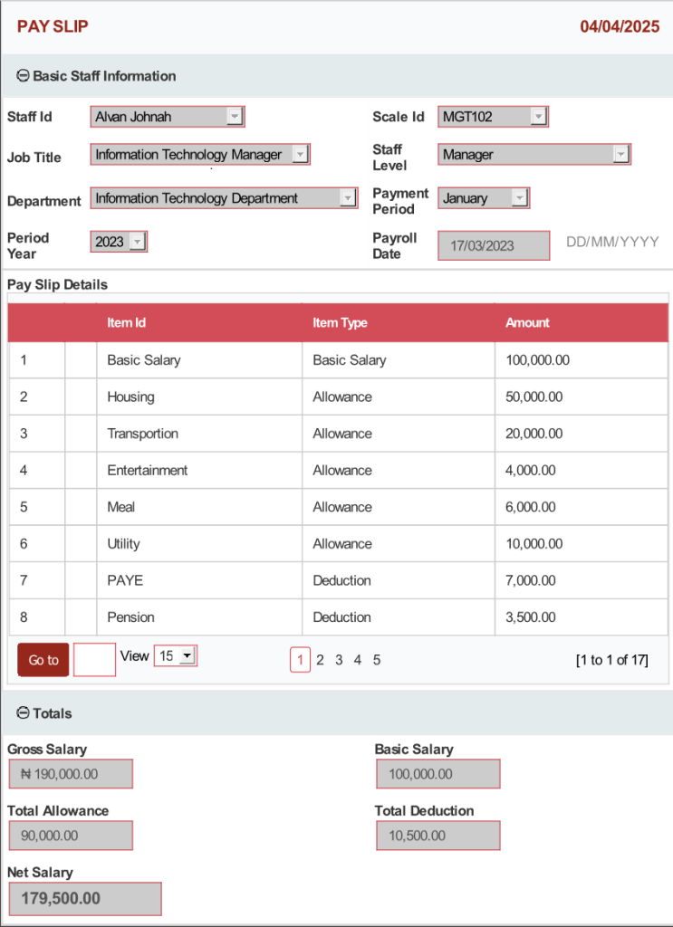Click the Net Salary field
This screenshot has height=927, width=673.
pyautogui.click(x=85, y=899)
